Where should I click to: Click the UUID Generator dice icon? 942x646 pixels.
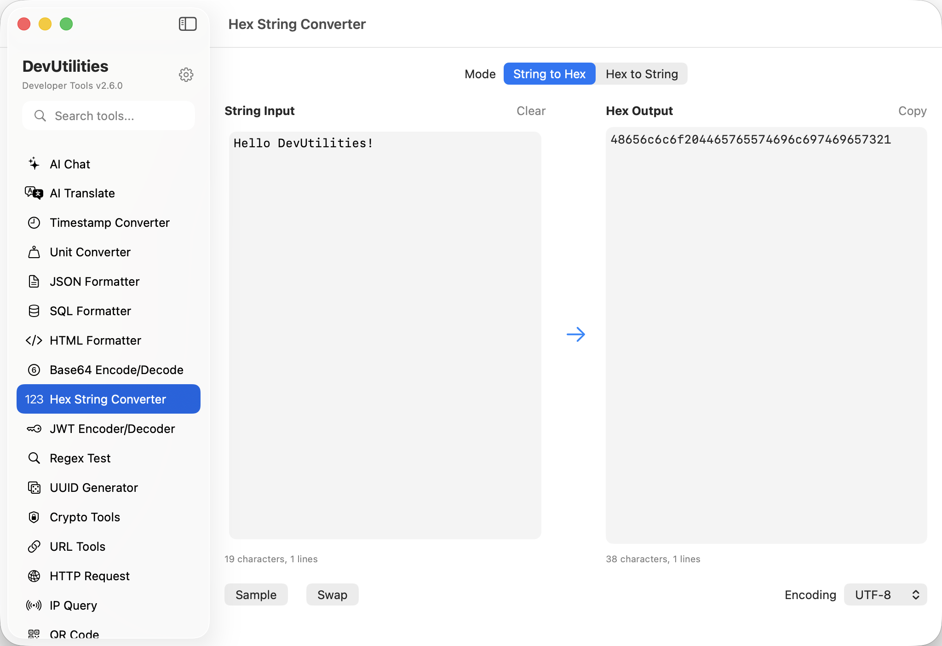34,488
